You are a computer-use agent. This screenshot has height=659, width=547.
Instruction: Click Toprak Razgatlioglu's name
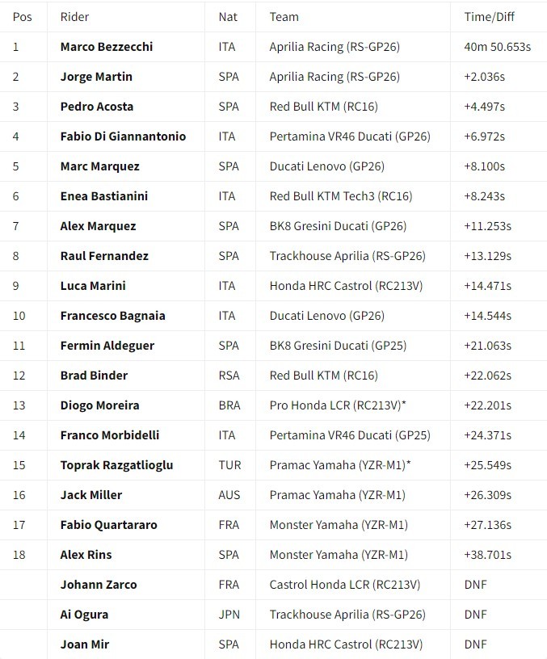pyautogui.click(x=116, y=465)
